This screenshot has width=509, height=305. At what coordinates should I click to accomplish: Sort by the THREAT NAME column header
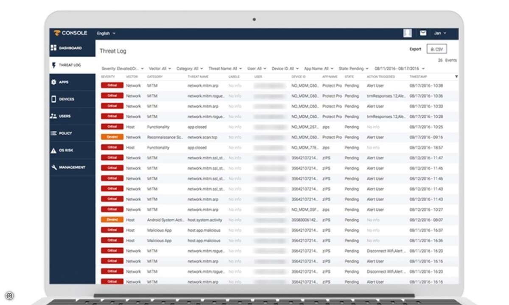198,77
